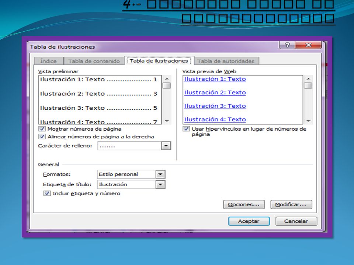Click the General section label
The height and width of the screenshot is (265, 354).
point(49,164)
